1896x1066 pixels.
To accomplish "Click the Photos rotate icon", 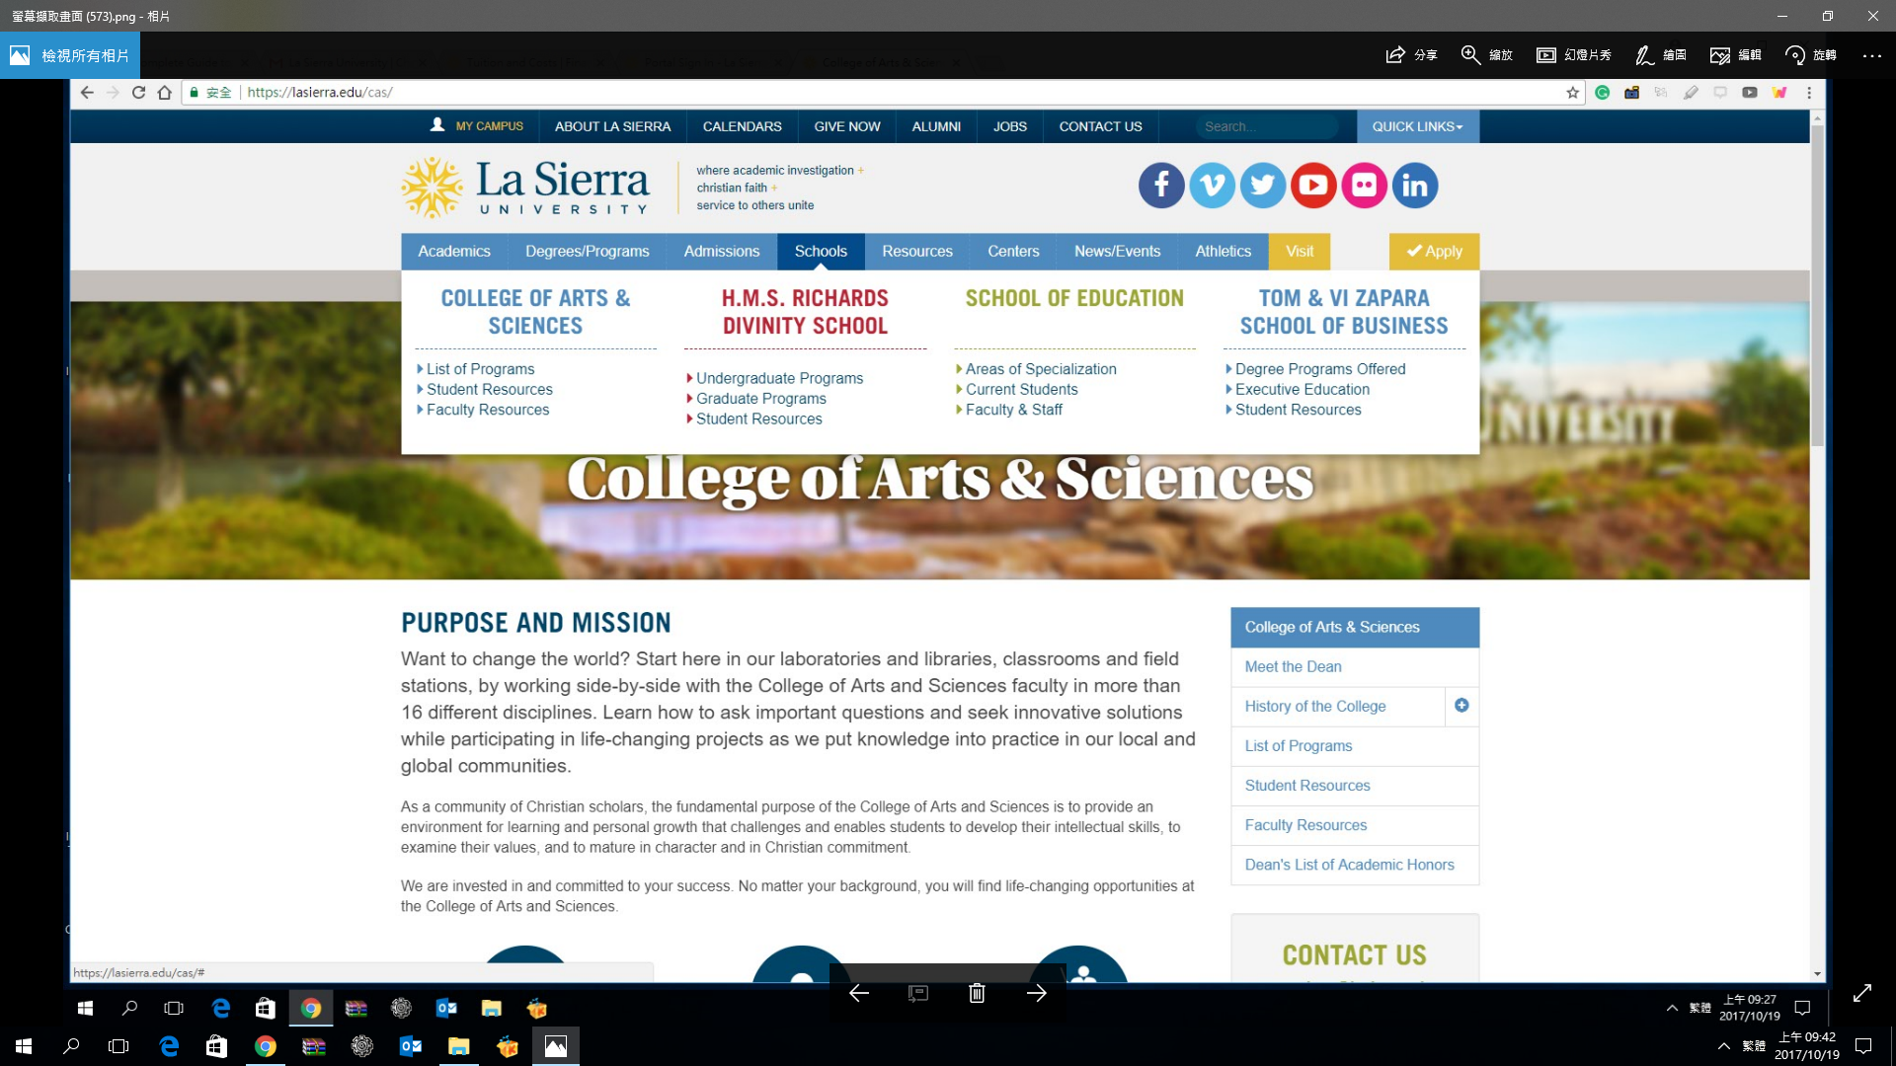I will pos(1810,55).
